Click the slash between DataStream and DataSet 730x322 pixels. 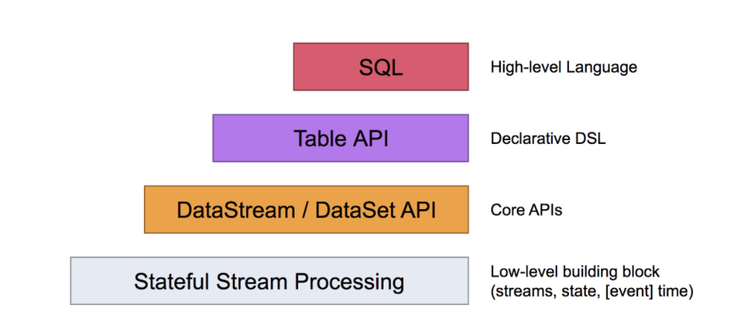point(305,210)
